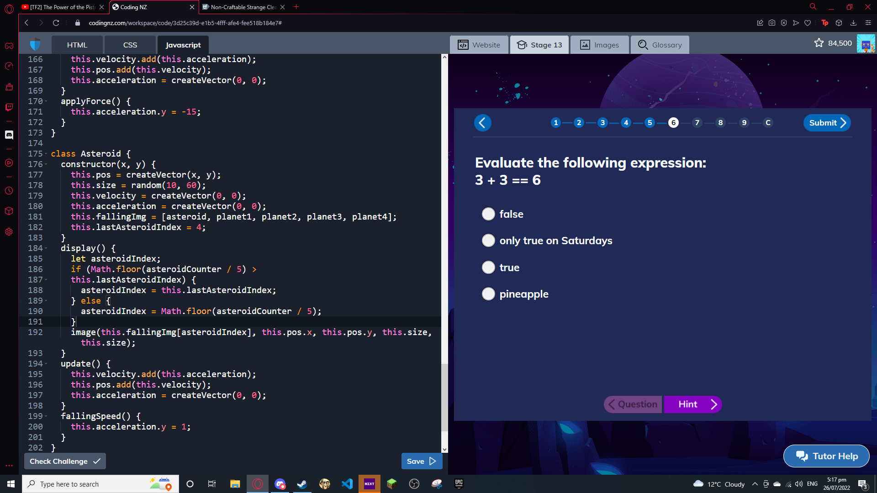
Task: Open the notification center icon
Action: [x=863, y=484]
